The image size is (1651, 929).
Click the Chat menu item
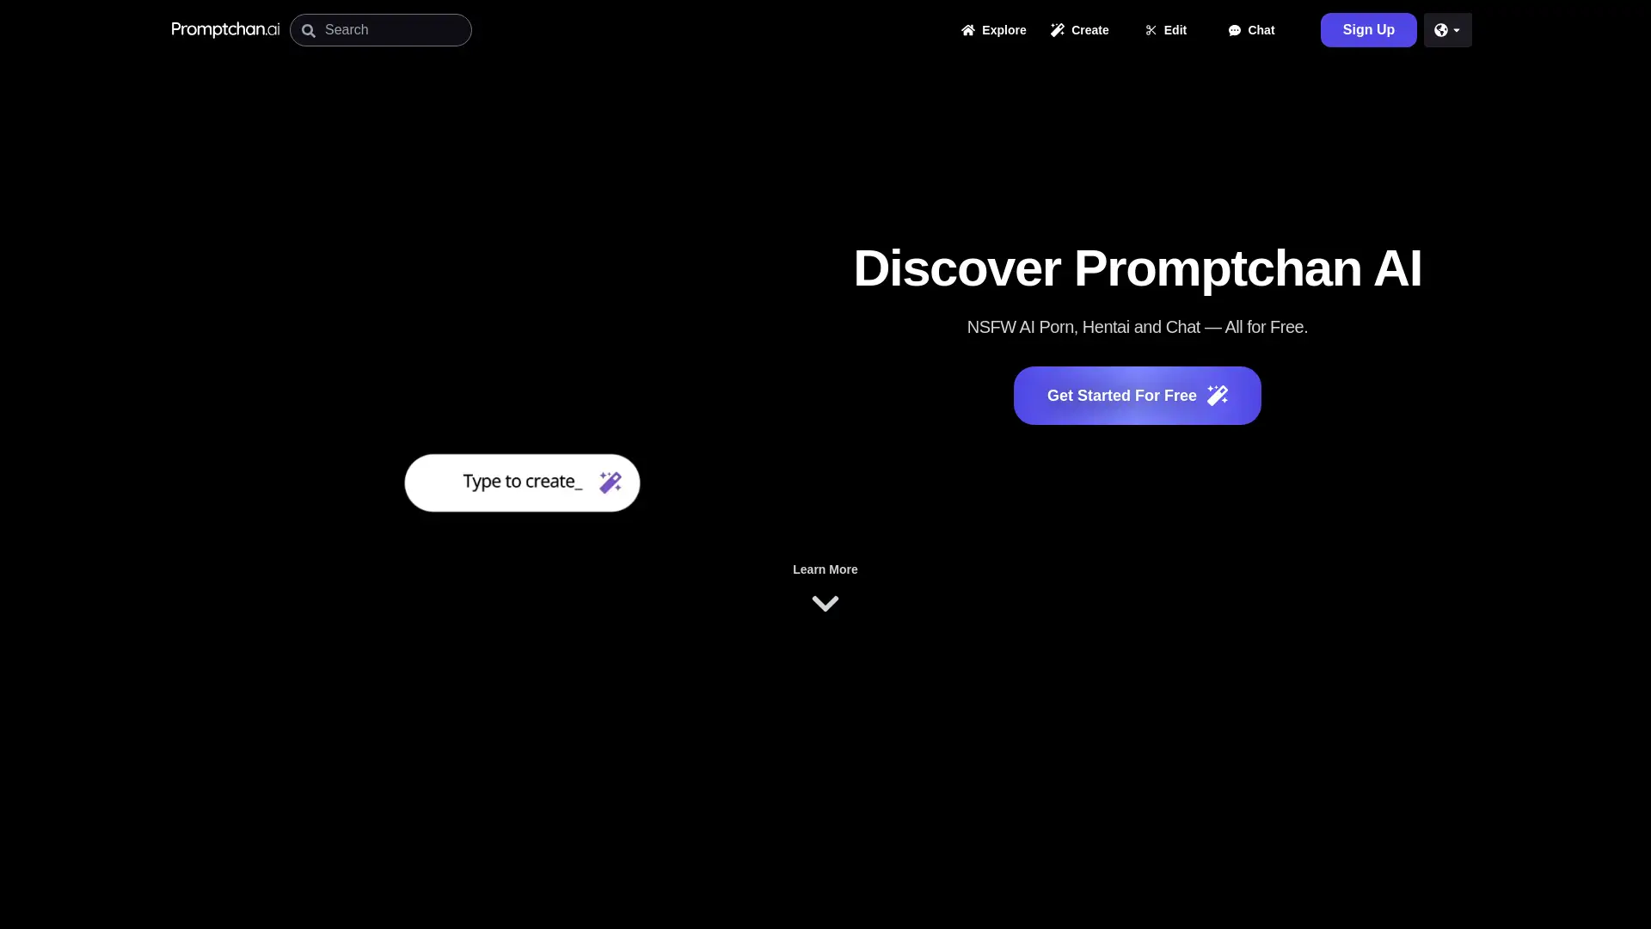pyautogui.click(x=1252, y=31)
